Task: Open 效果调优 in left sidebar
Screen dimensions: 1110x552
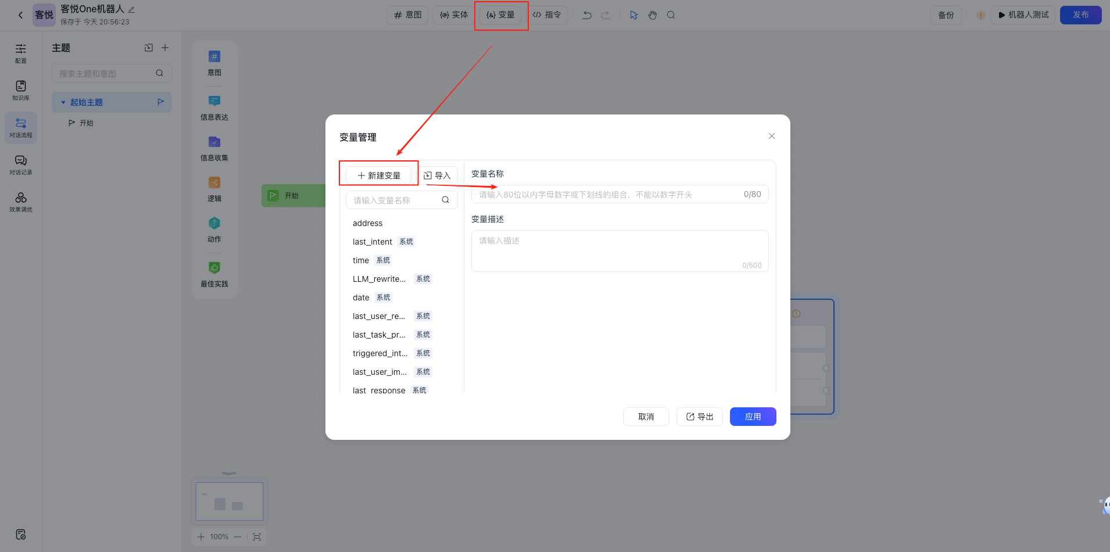Action: tap(21, 202)
